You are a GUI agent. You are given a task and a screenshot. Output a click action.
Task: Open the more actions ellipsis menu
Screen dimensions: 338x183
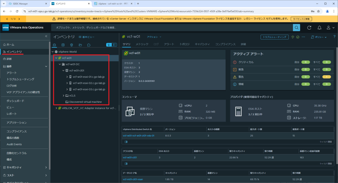[303, 37]
